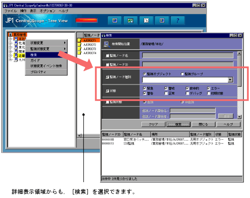Open 状態変更 submenu in context menu
Image resolution: width=250 pixels, height=198 pixels.
pyautogui.click(x=46, y=43)
